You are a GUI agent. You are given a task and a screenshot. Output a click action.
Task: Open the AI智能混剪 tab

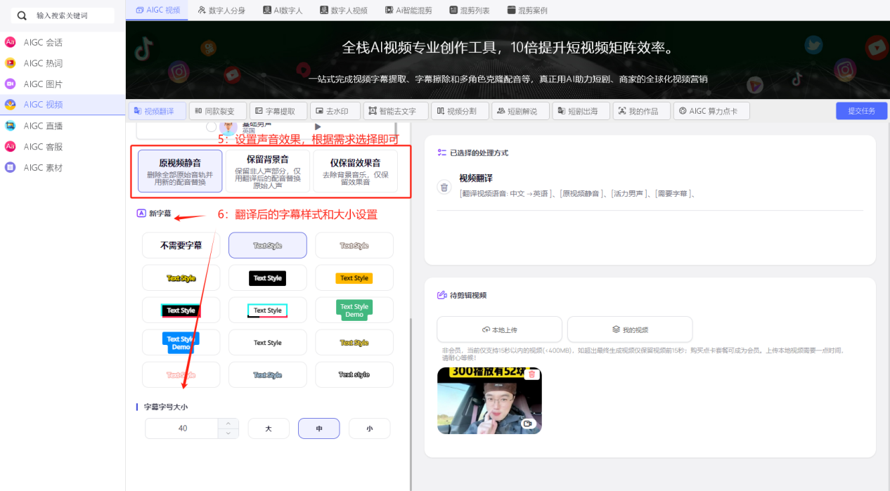tap(408, 10)
